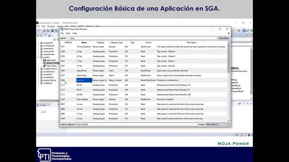Open the Help menu in Data Directory window
This screenshot has height=162, width=289.
75,33
